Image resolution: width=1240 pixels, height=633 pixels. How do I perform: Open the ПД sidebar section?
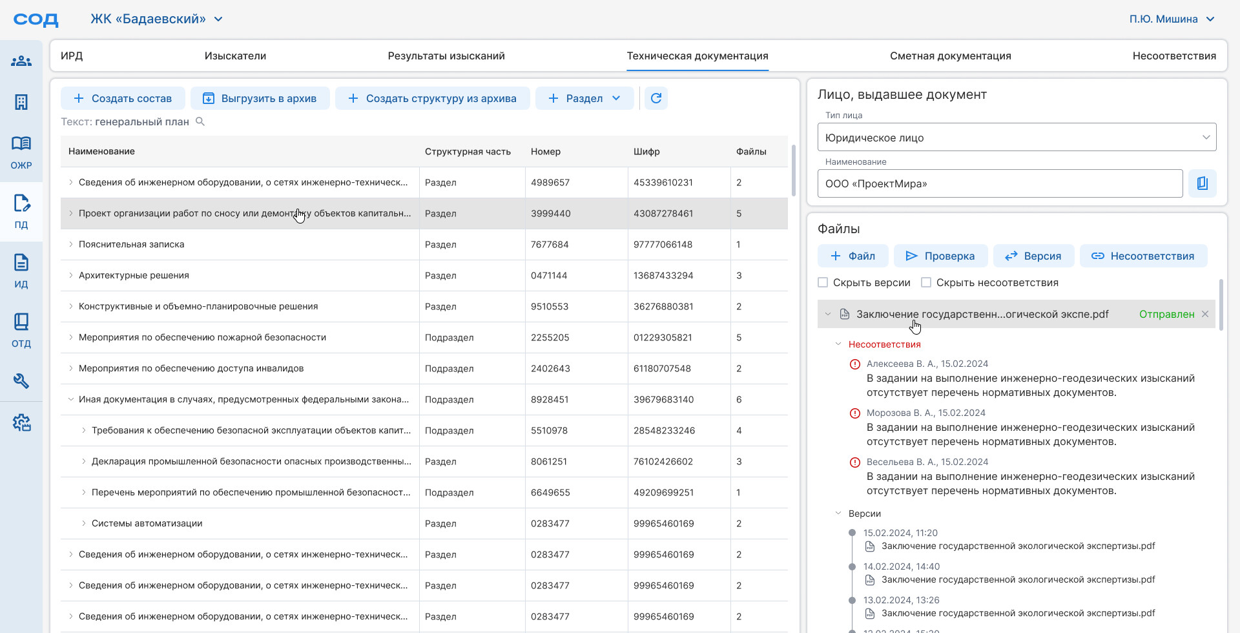coord(21,211)
